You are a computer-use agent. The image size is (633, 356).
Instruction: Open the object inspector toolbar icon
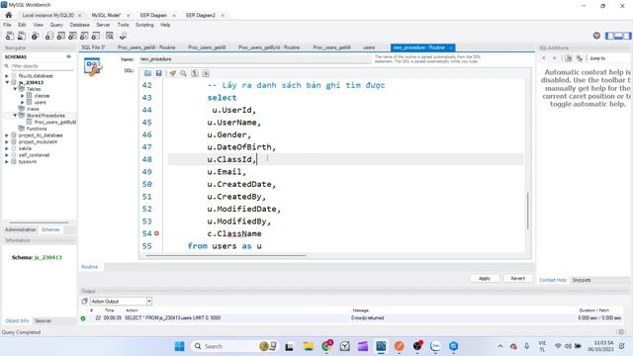[x=36, y=36]
